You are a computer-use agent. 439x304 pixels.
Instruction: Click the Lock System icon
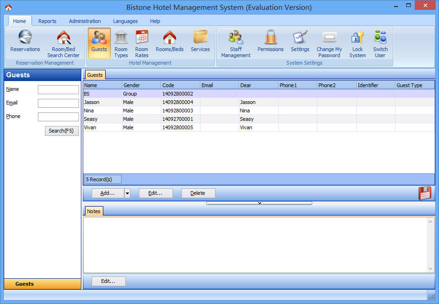[358, 44]
